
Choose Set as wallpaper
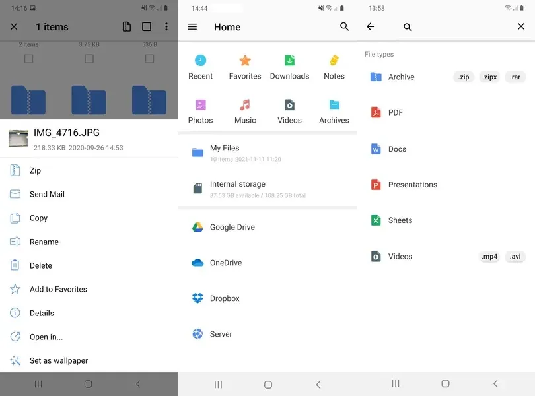pos(89,360)
